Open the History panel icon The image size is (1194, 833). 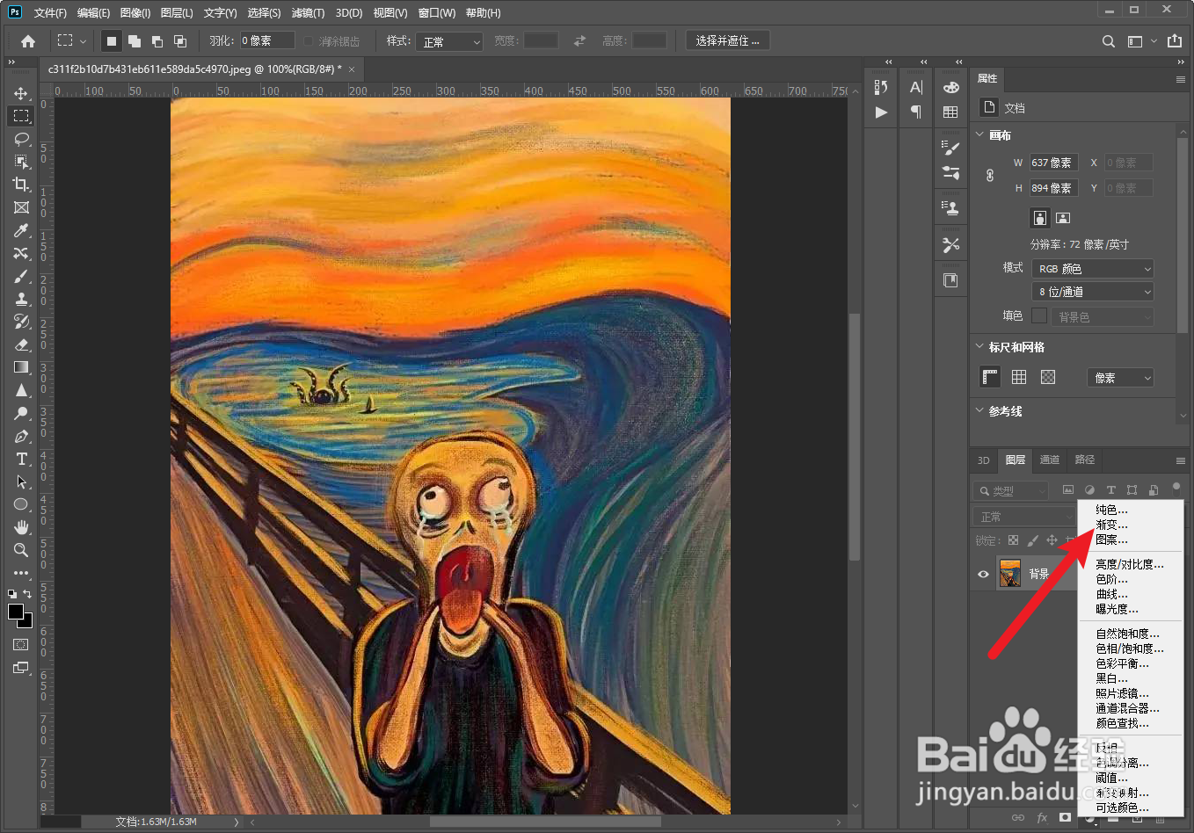click(881, 87)
